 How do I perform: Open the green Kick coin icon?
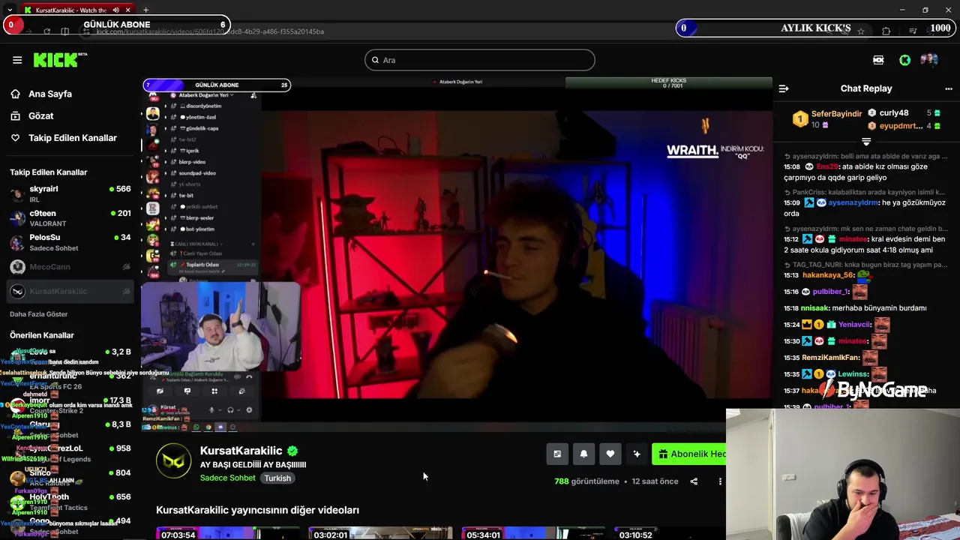[x=905, y=60]
